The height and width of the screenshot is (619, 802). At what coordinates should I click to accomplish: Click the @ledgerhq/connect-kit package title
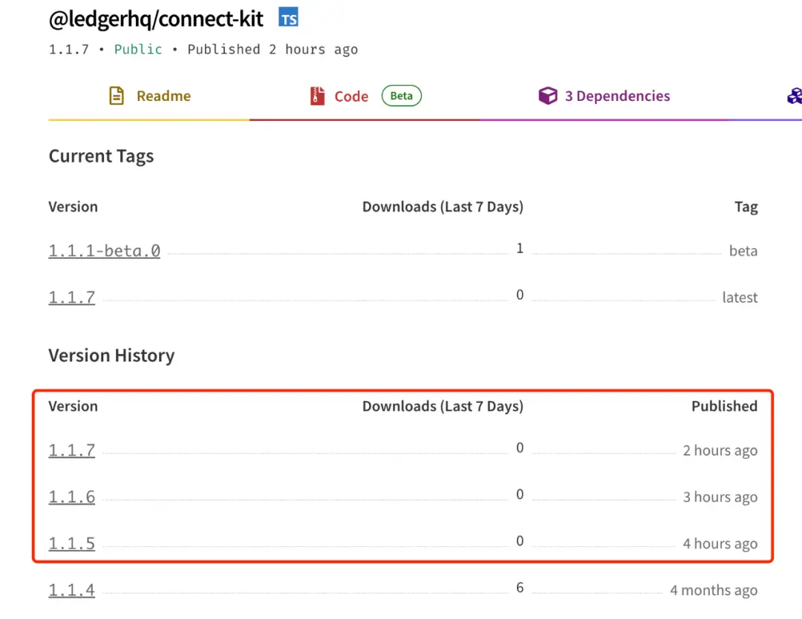pos(156,19)
